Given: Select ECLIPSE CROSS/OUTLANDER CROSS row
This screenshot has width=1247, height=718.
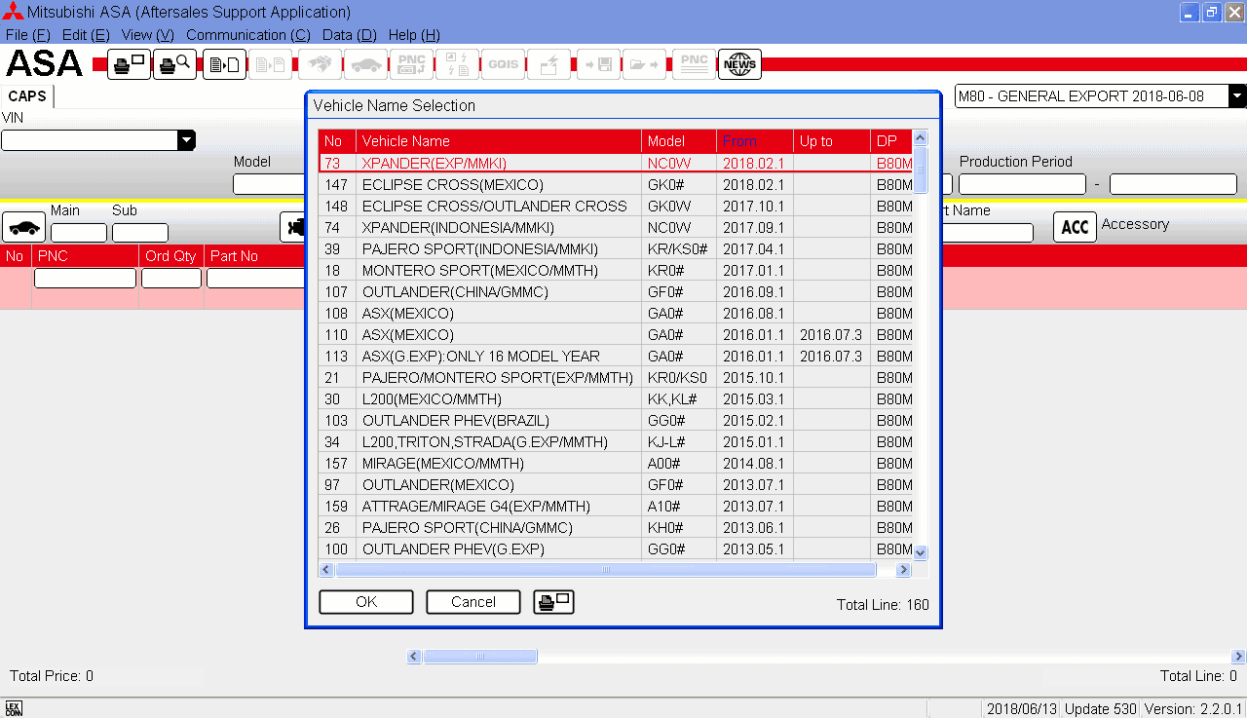Looking at the screenshot, I should click(x=616, y=207).
